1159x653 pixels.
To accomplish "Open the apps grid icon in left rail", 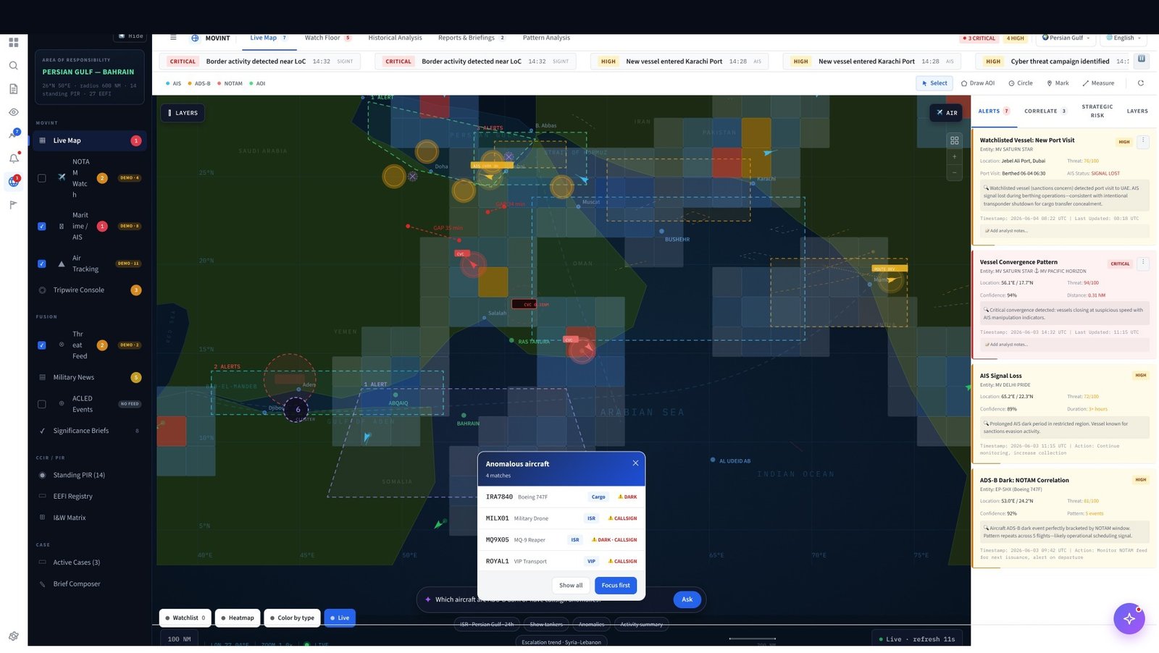I will (13, 43).
